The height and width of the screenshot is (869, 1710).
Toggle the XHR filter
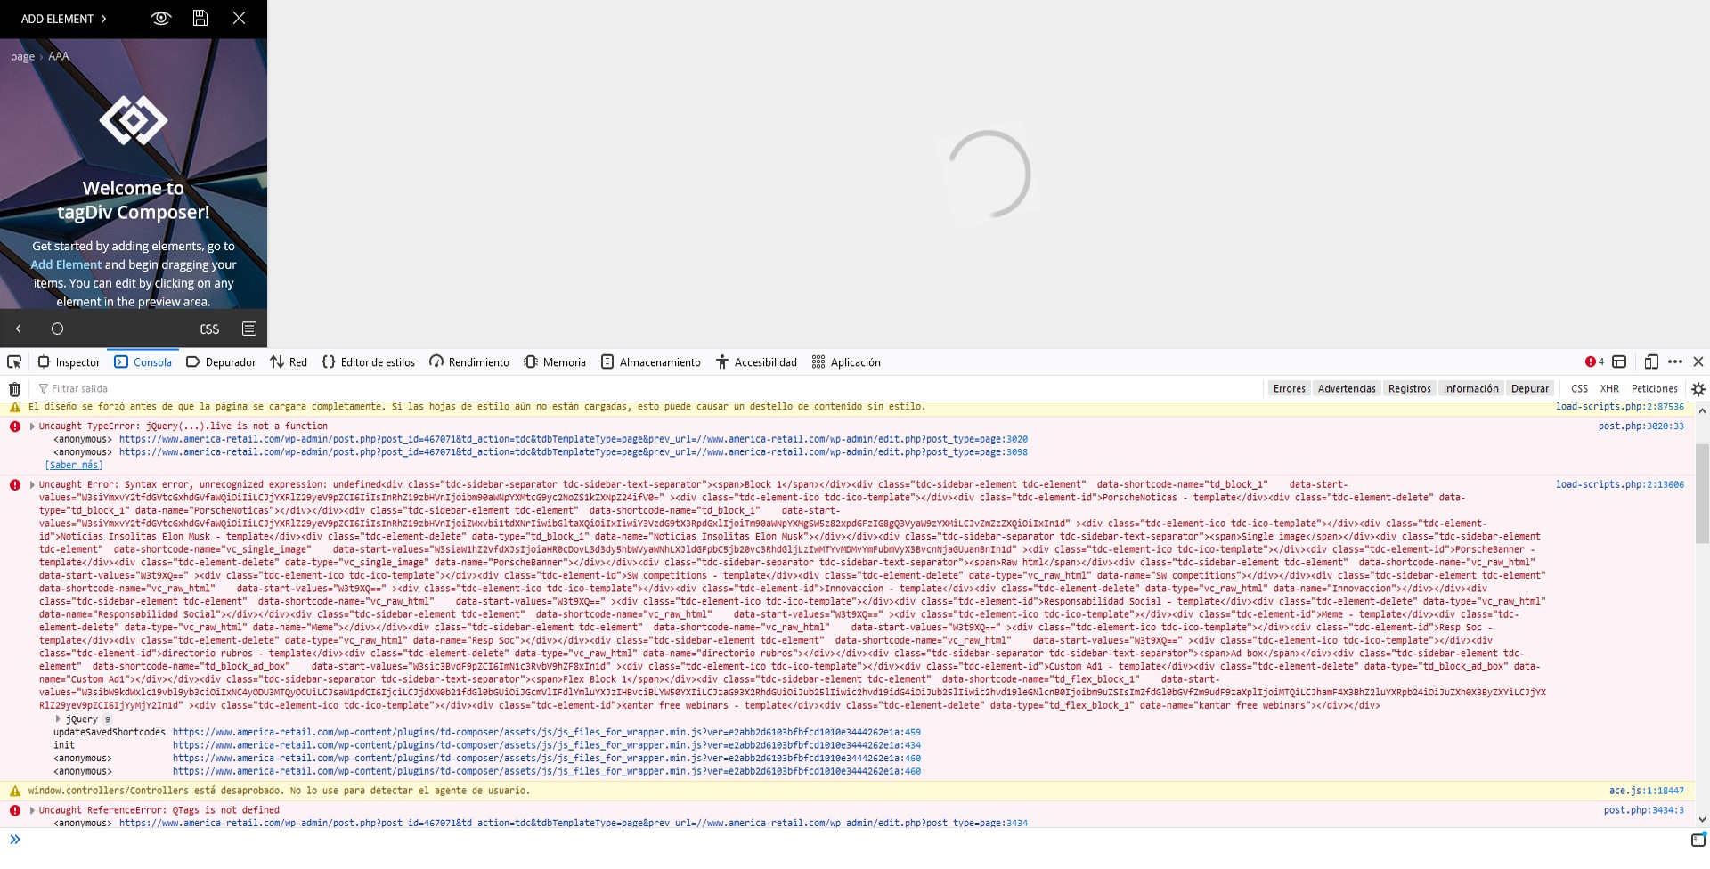(x=1609, y=389)
